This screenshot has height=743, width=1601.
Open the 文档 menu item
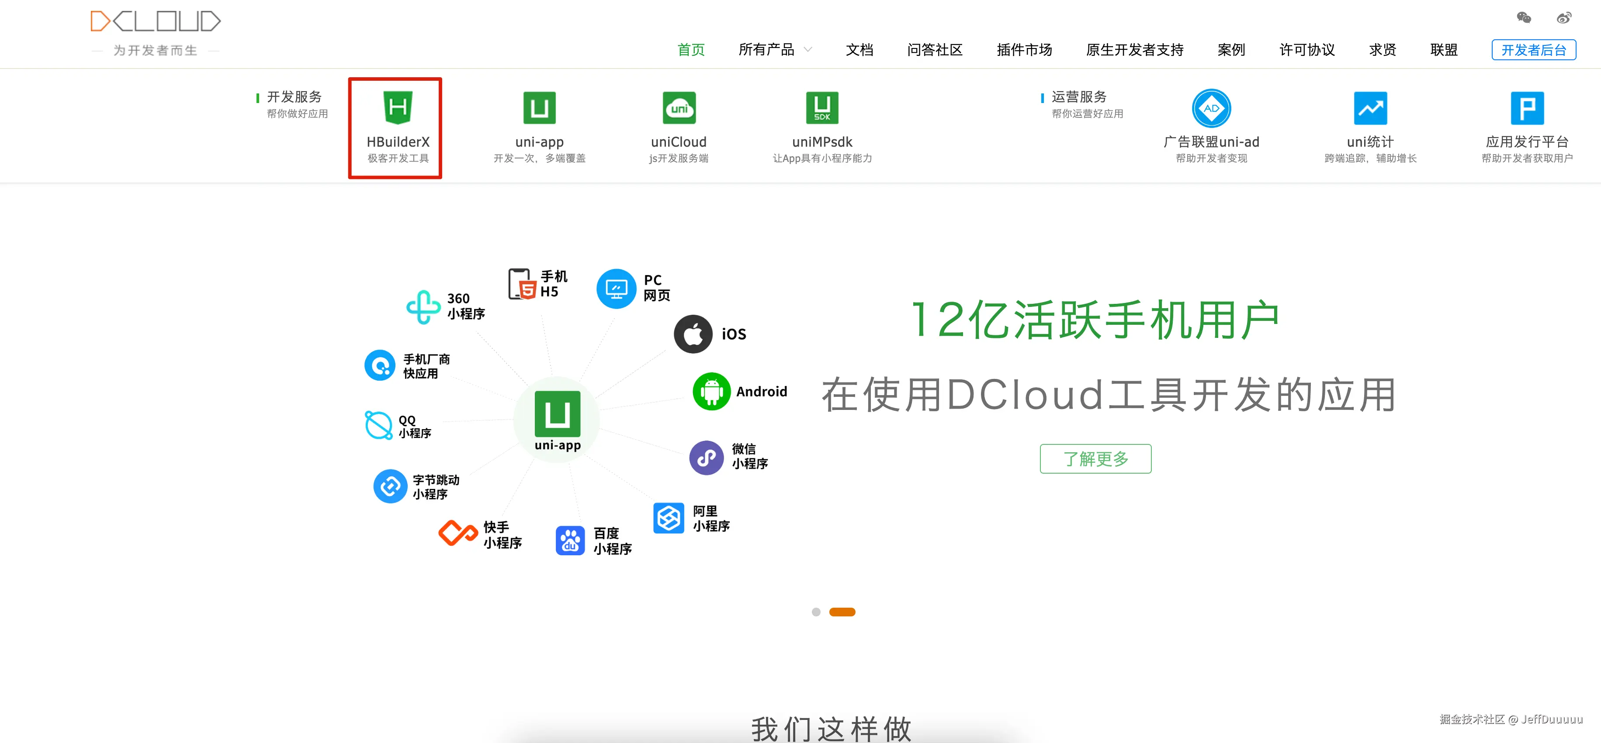click(x=859, y=50)
